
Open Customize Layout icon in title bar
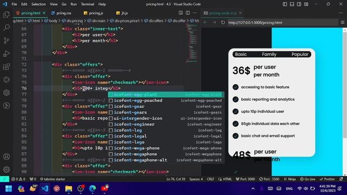pyautogui.click(x=306, y=4)
